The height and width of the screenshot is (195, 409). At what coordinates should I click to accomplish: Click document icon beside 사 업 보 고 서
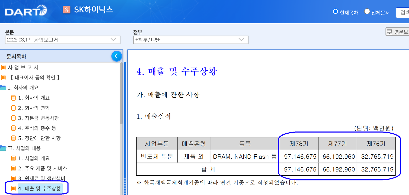[x=3, y=68]
